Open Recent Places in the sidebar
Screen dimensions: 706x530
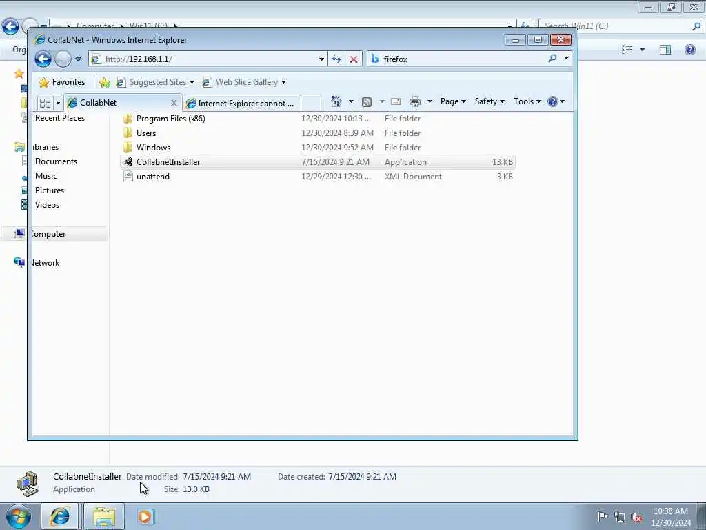[x=60, y=117]
